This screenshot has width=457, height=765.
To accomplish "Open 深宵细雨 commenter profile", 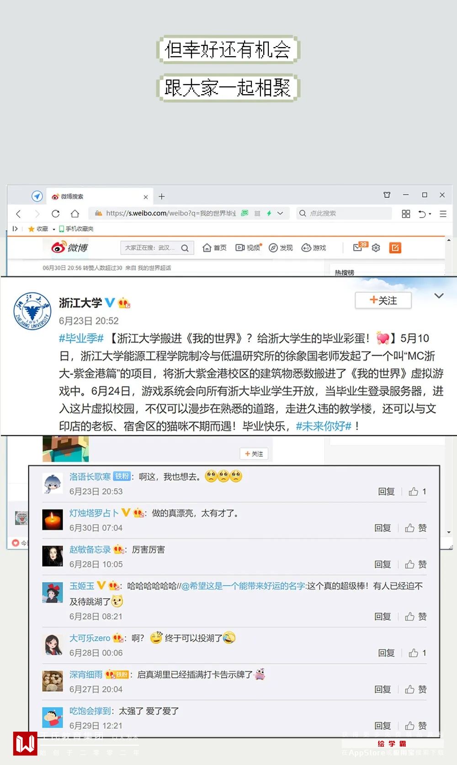I will [x=86, y=674].
